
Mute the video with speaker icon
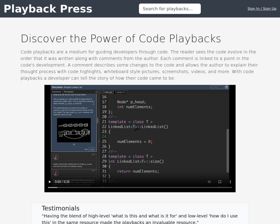209,182
